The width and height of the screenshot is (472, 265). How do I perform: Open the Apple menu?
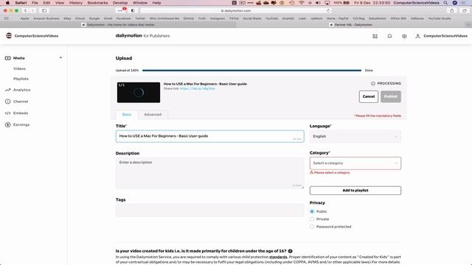tap(7, 3)
